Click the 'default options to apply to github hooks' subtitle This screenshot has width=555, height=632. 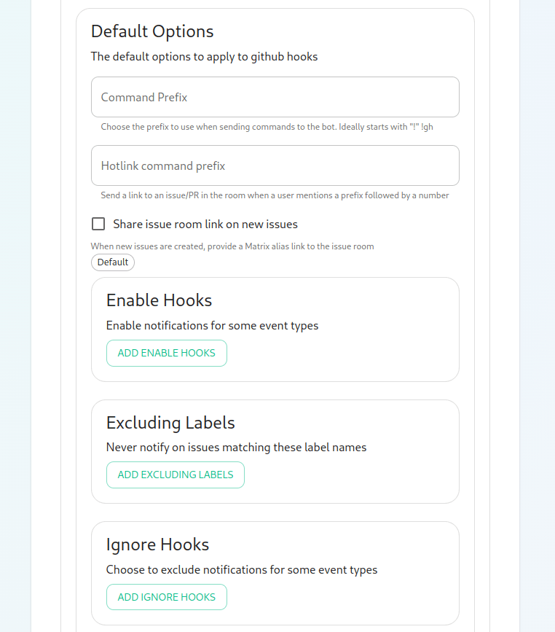[x=204, y=56]
